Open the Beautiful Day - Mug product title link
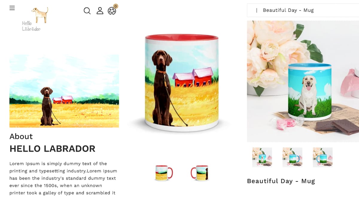This screenshot has width=359, height=202. pyautogui.click(x=281, y=181)
